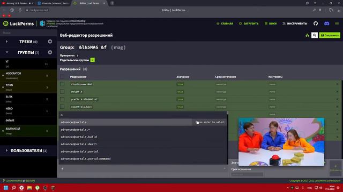Select ELITA group in sidebar
Viewport: 343px width, 192px height.
coord(28,99)
